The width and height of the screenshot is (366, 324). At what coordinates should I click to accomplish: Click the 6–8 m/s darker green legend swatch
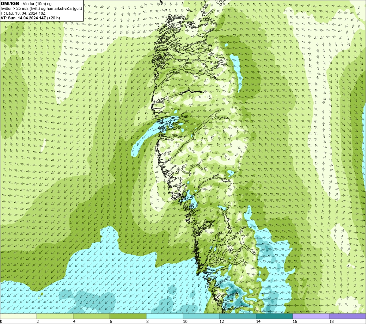pos(128,316)
